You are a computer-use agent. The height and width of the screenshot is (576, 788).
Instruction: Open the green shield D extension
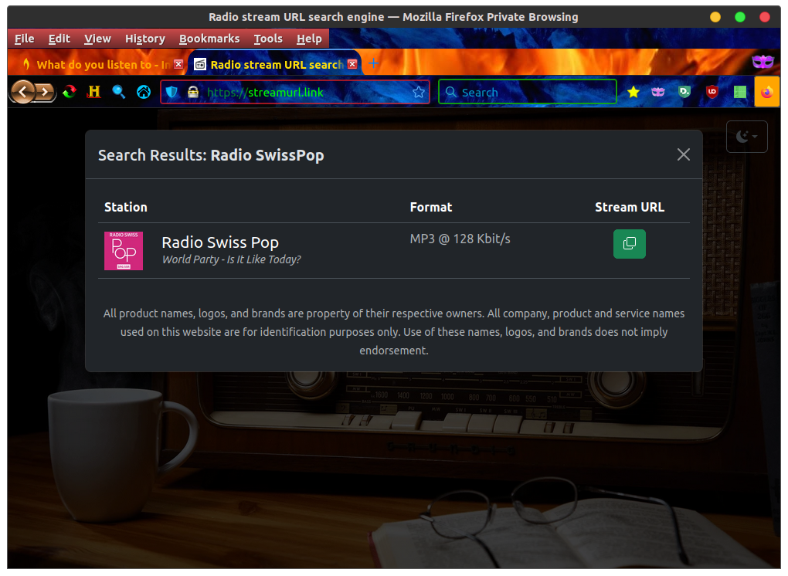coord(684,92)
